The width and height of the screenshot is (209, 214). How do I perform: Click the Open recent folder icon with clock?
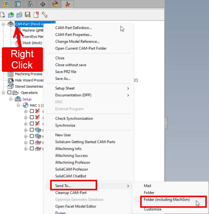point(19,15)
